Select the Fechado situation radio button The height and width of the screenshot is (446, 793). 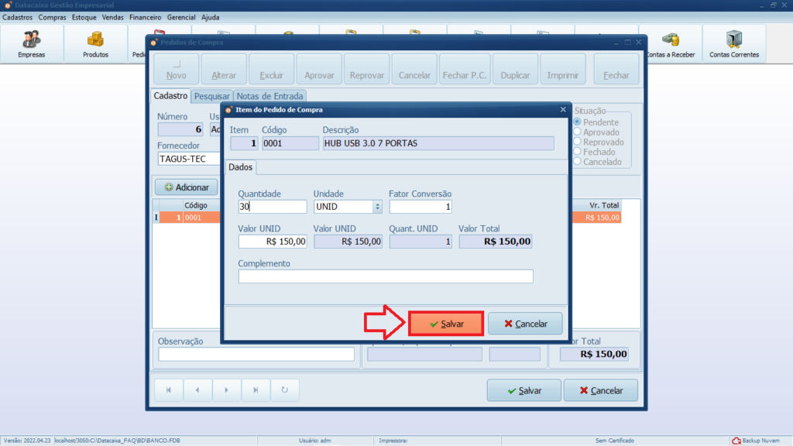click(577, 153)
